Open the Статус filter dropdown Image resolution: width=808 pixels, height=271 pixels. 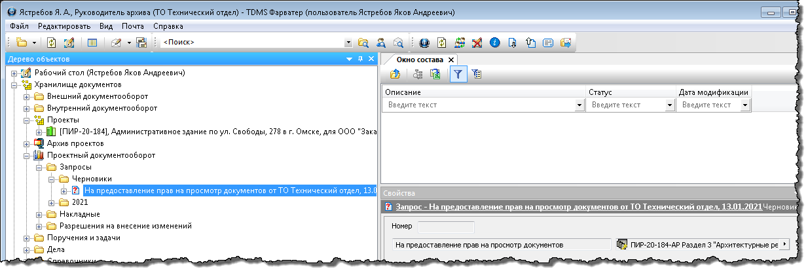pos(669,105)
